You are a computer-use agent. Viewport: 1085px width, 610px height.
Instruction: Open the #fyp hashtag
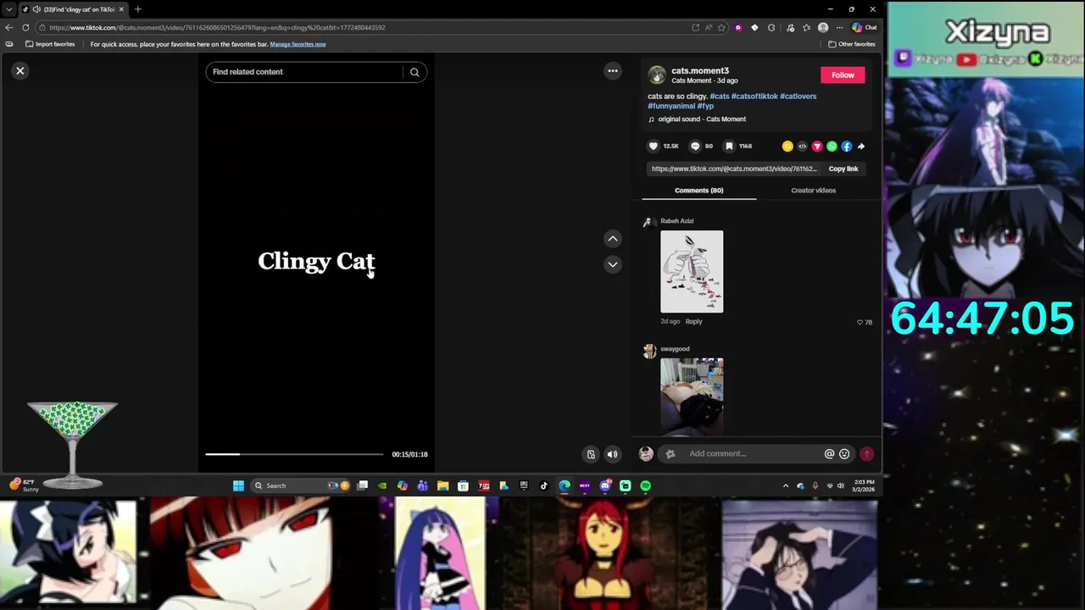705,106
